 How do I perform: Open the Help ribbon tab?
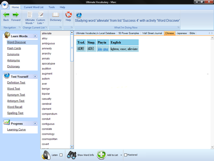tap(62, 7)
